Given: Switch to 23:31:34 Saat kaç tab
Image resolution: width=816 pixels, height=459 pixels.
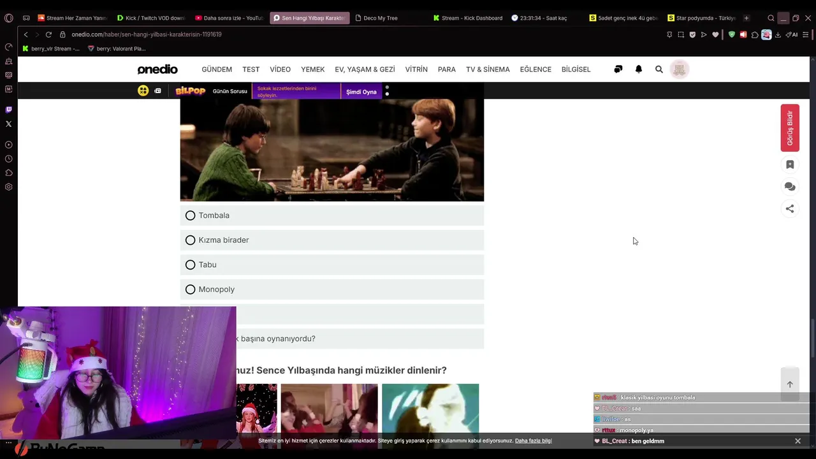Looking at the screenshot, I should point(546,18).
